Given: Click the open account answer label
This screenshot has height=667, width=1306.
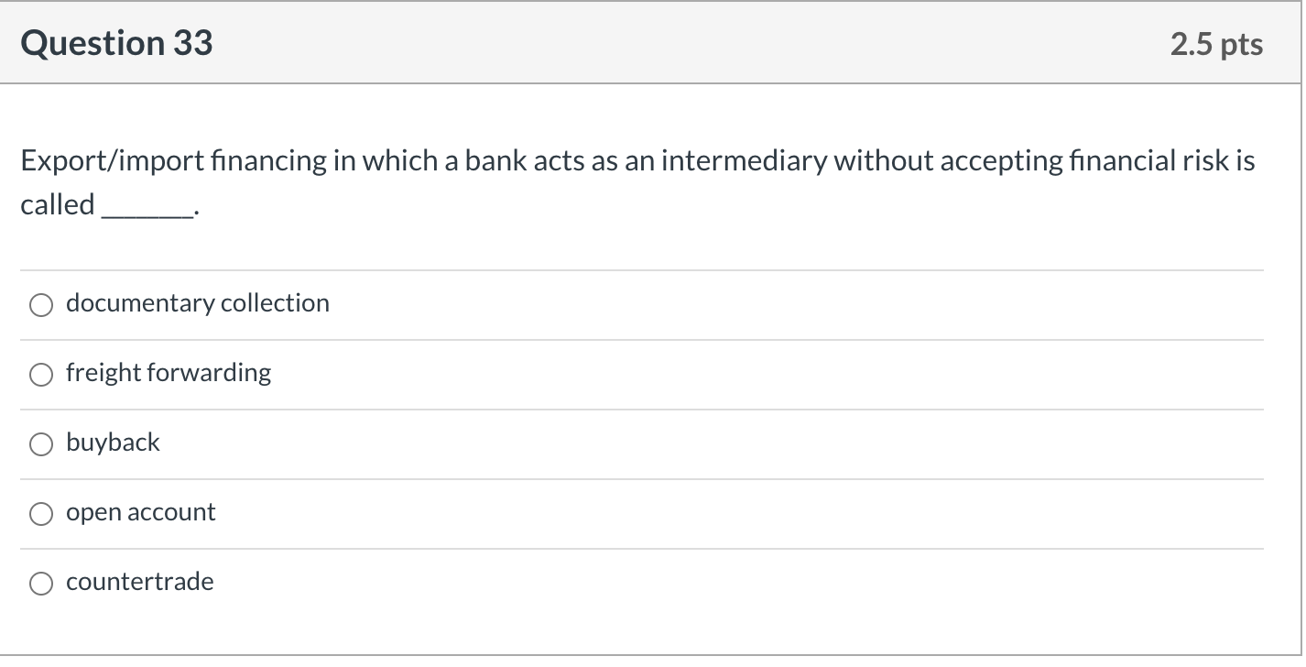Looking at the screenshot, I should point(140,512).
